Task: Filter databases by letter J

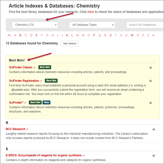Action: click(62, 35)
